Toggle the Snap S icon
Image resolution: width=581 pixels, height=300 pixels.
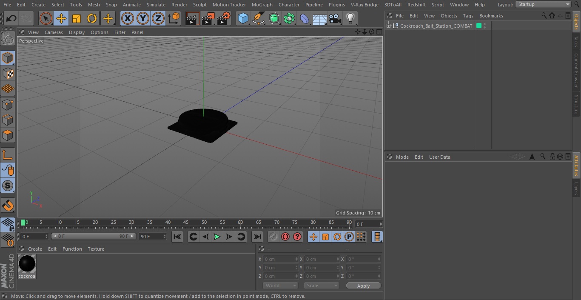(x=8, y=186)
